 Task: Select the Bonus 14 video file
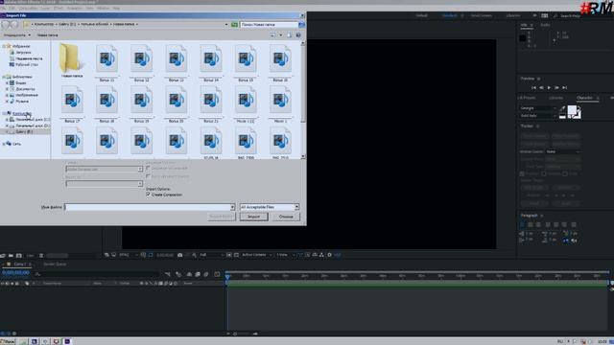tap(211, 62)
